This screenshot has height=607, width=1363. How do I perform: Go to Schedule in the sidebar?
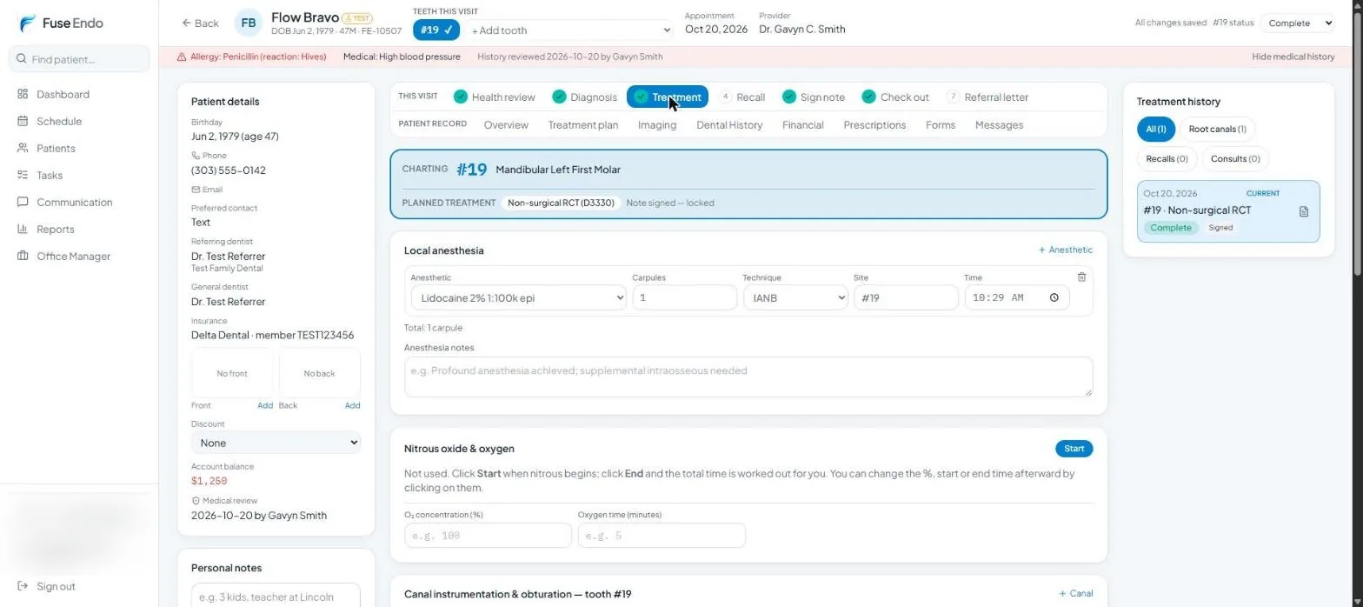click(59, 121)
